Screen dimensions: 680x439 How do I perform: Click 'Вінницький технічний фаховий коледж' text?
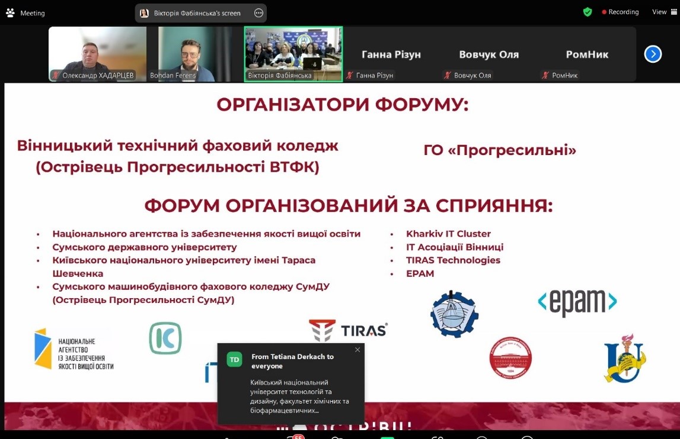[177, 146]
